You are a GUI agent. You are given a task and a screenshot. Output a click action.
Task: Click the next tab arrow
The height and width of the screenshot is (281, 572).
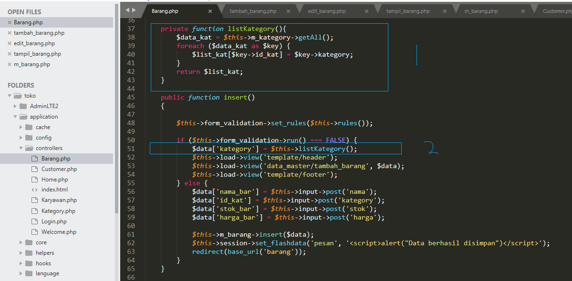(x=134, y=10)
